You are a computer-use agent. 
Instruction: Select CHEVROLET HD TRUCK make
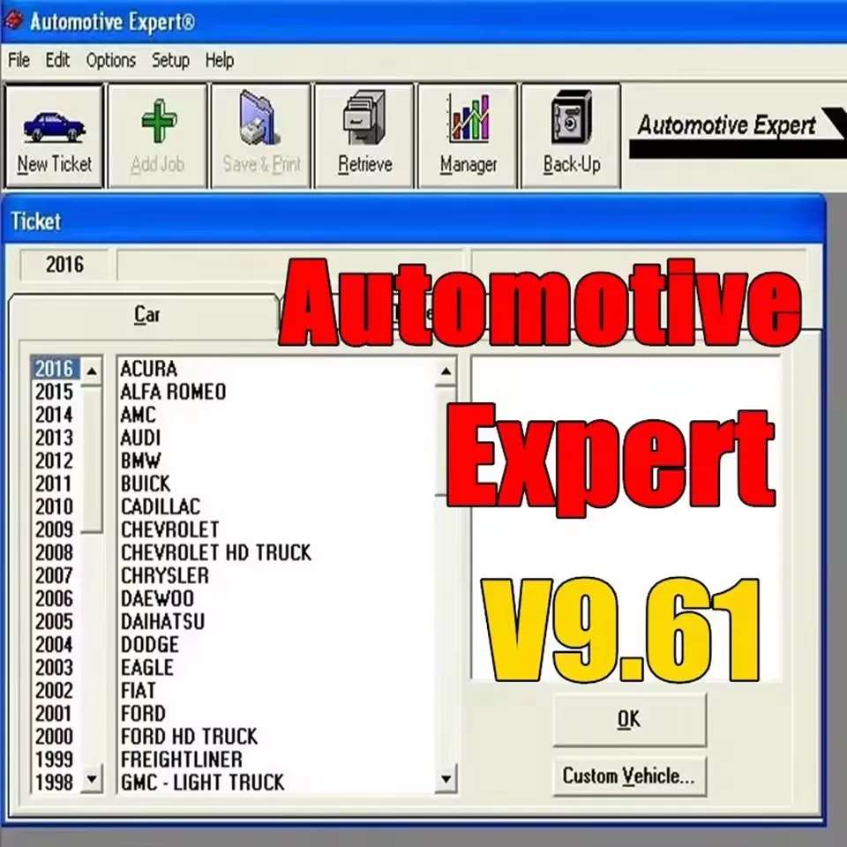(x=216, y=552)
